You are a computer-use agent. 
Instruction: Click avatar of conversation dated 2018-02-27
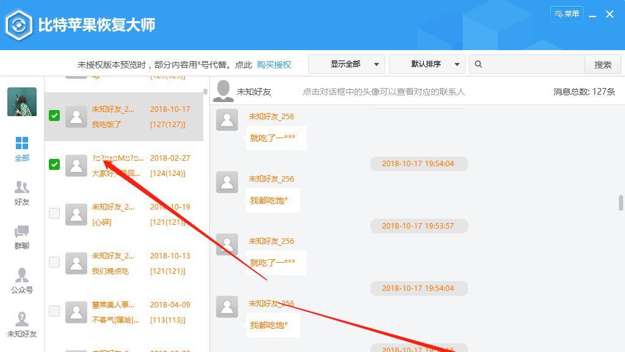pyautogui.click(x=76, y=166)
